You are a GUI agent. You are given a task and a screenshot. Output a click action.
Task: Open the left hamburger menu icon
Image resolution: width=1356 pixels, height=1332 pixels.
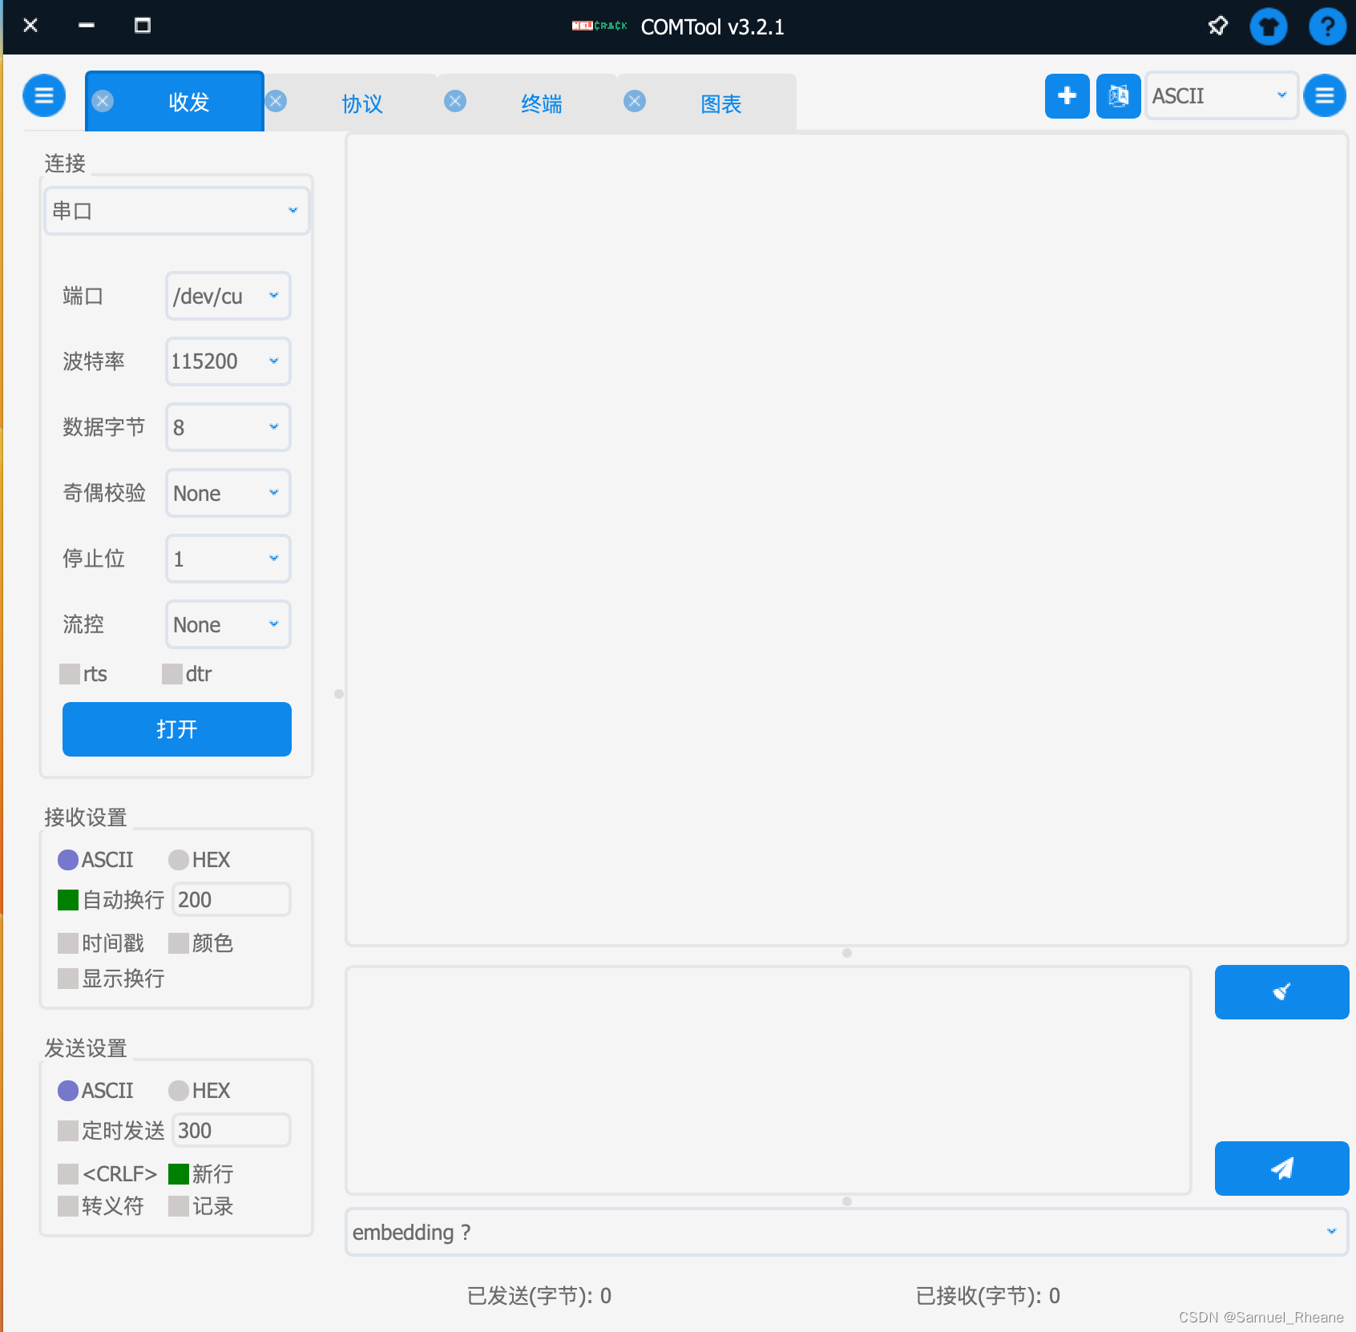tap(44, 95)
